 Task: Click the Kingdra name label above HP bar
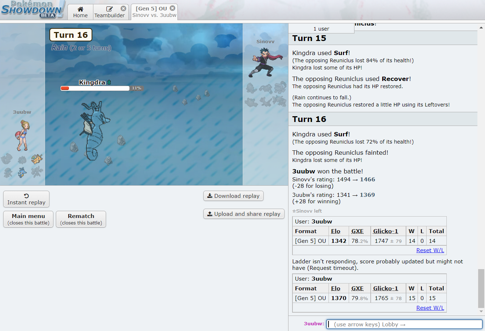[92, 82]
